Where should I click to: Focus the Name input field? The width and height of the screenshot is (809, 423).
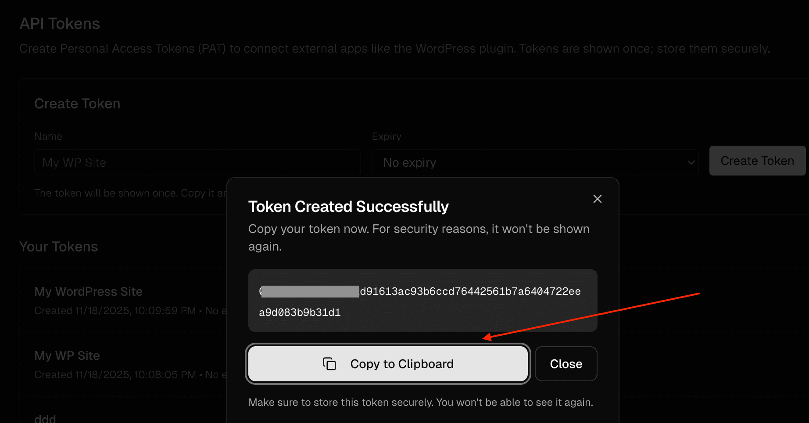point(197,162)
